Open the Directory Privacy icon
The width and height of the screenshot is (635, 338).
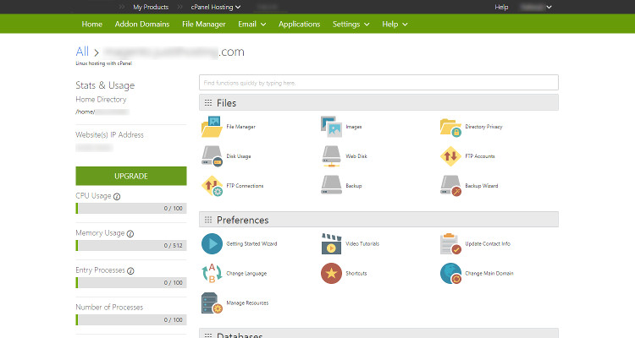[x=450, y=127]
